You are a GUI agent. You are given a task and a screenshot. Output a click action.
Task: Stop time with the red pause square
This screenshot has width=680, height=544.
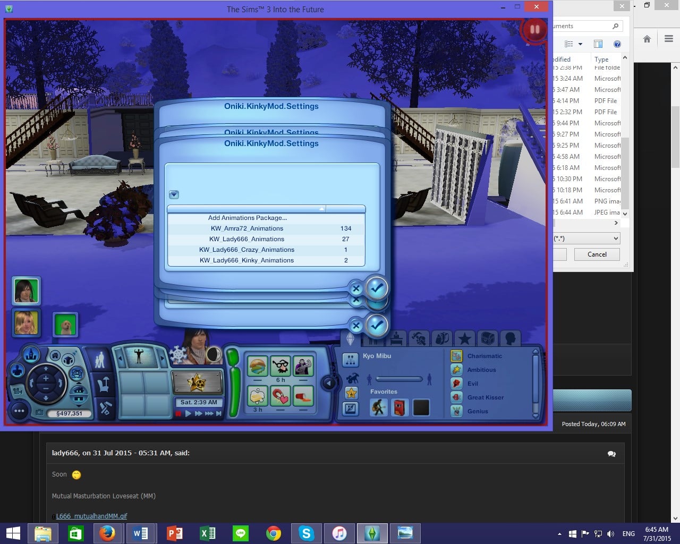point(178,413)
